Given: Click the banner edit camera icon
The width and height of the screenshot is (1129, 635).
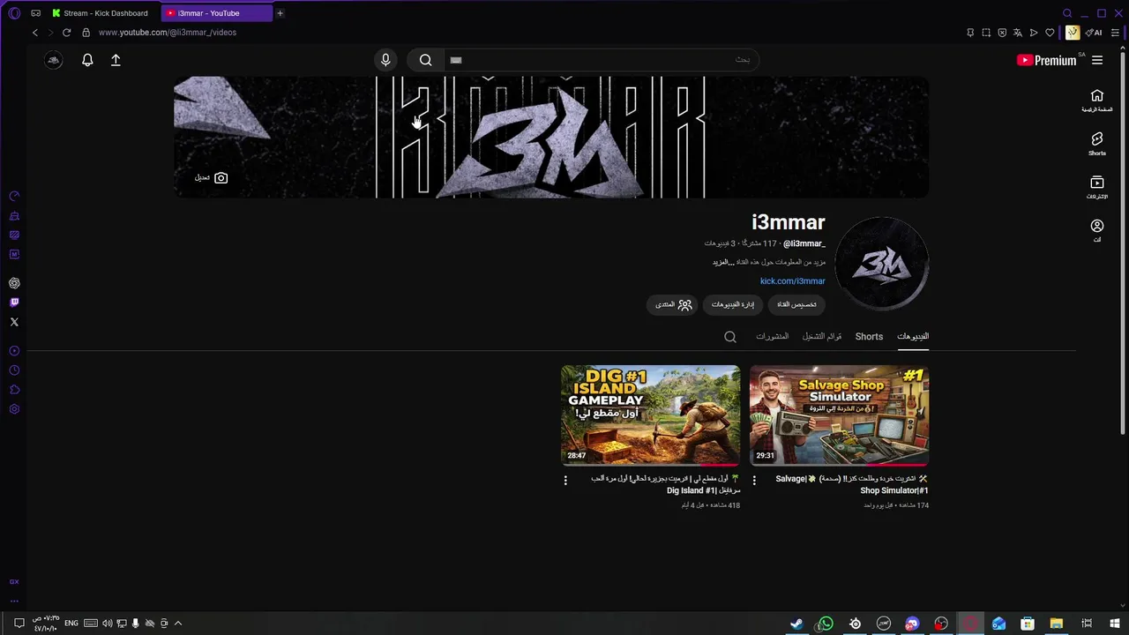Looking at the screenshot, I should coord(221,177).
